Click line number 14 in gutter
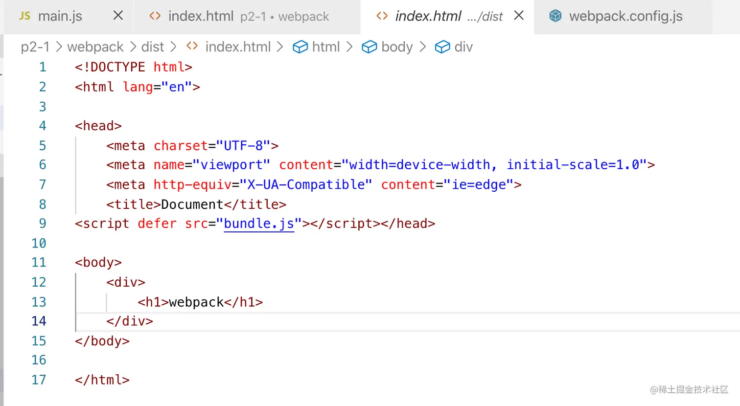Screen dimensions: 740x406 click(39, 321)
